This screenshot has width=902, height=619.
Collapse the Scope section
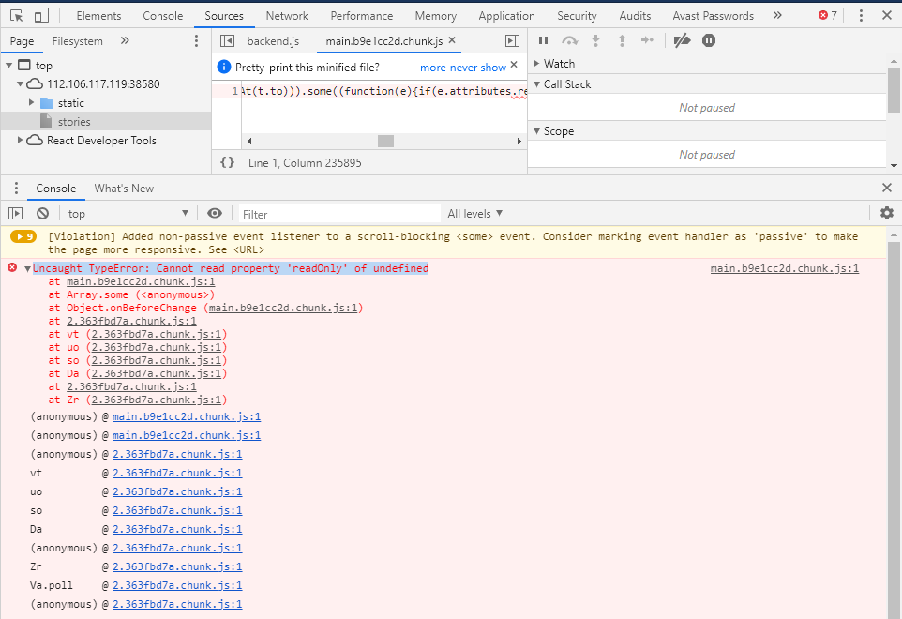pyautogui.click(x=536, y=131)
